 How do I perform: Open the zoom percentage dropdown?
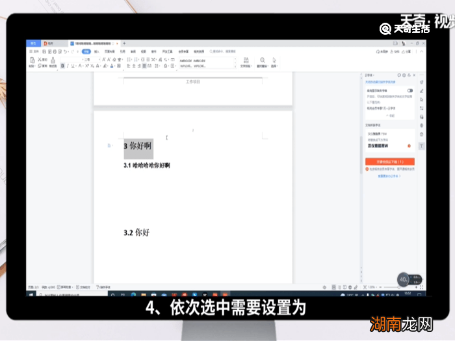(x=372, y=287)
